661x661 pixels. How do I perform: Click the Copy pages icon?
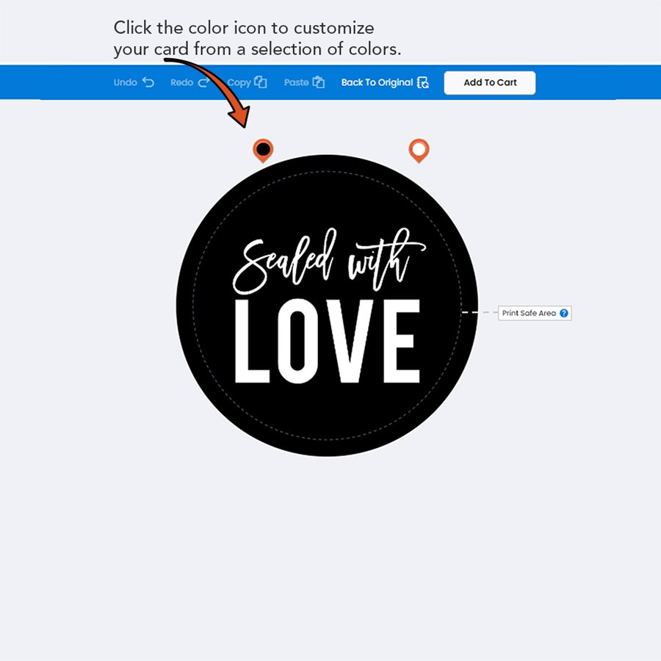click(261, 82)
